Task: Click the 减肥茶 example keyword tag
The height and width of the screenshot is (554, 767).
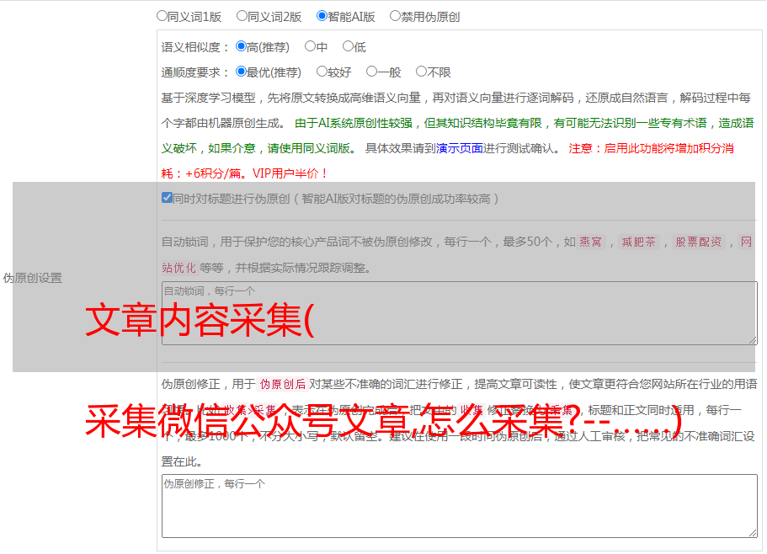Action: coord(638,242)
